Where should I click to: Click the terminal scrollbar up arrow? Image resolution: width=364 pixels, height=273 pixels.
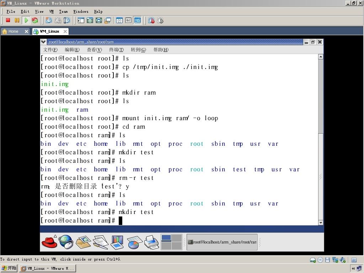321,57
